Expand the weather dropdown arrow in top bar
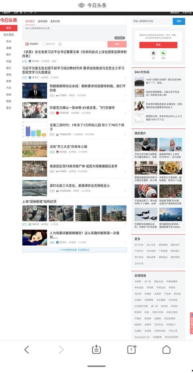 click(36, 13)
